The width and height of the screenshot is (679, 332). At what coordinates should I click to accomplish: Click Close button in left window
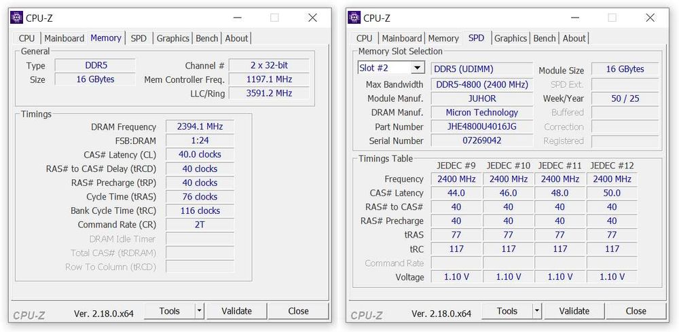click(x=298, y=311)
